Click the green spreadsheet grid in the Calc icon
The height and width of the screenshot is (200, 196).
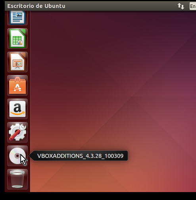tap(17, 40)
